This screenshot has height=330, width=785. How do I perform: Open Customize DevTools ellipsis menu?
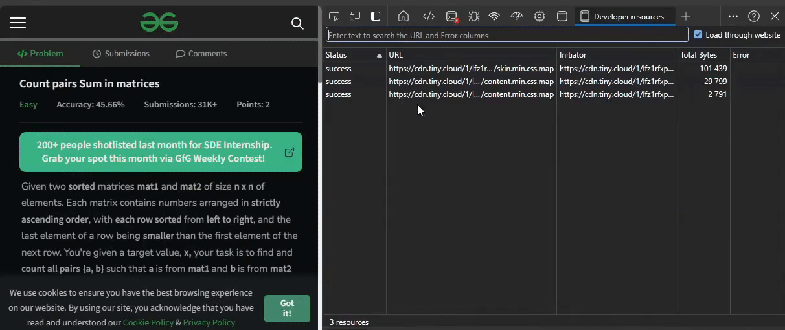click(733, 16)
